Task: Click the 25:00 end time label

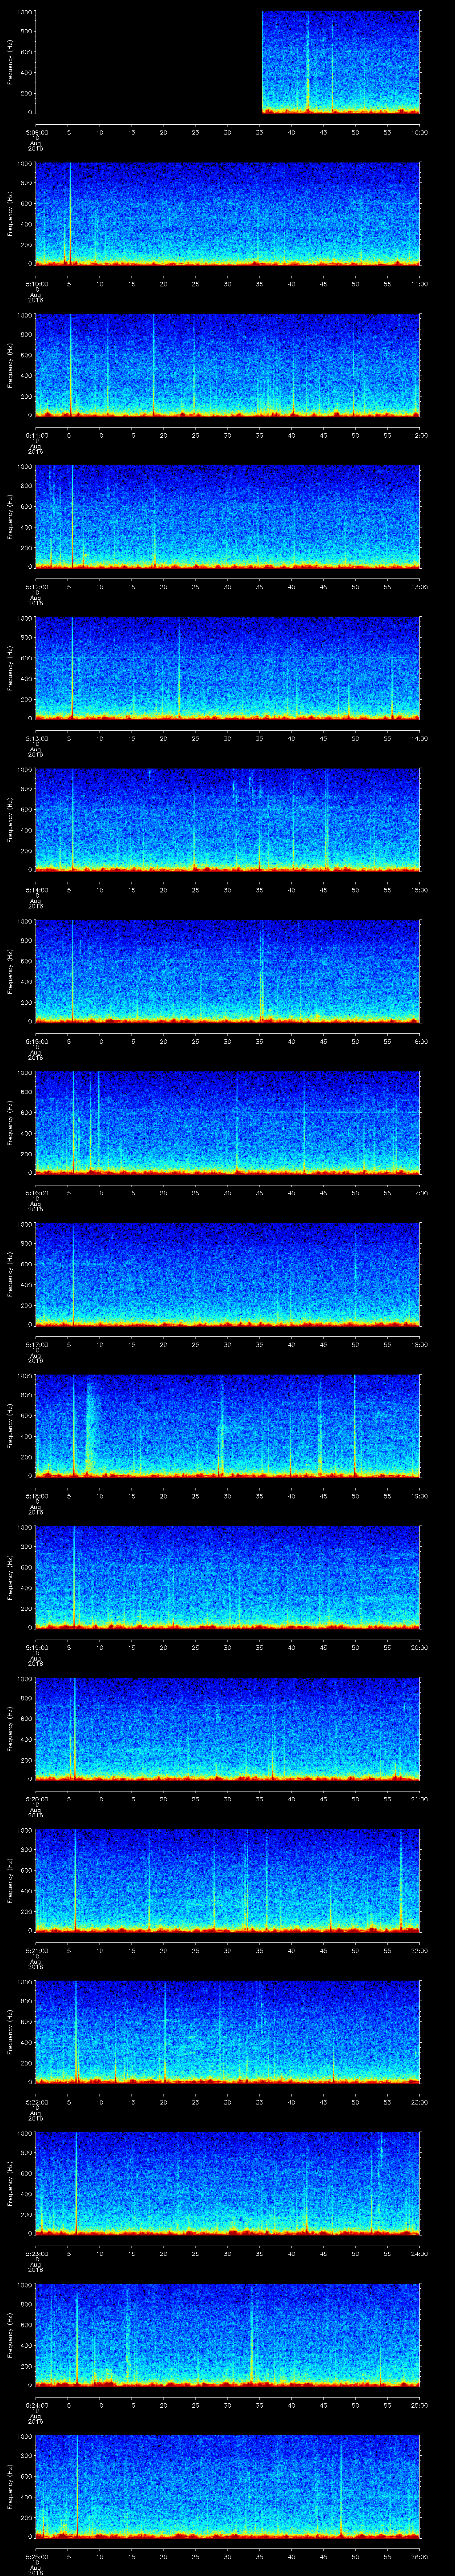Action: [x=420, y=2405]
